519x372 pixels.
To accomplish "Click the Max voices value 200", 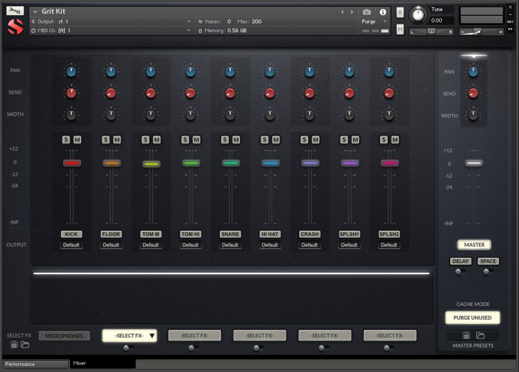I will 256,21.
